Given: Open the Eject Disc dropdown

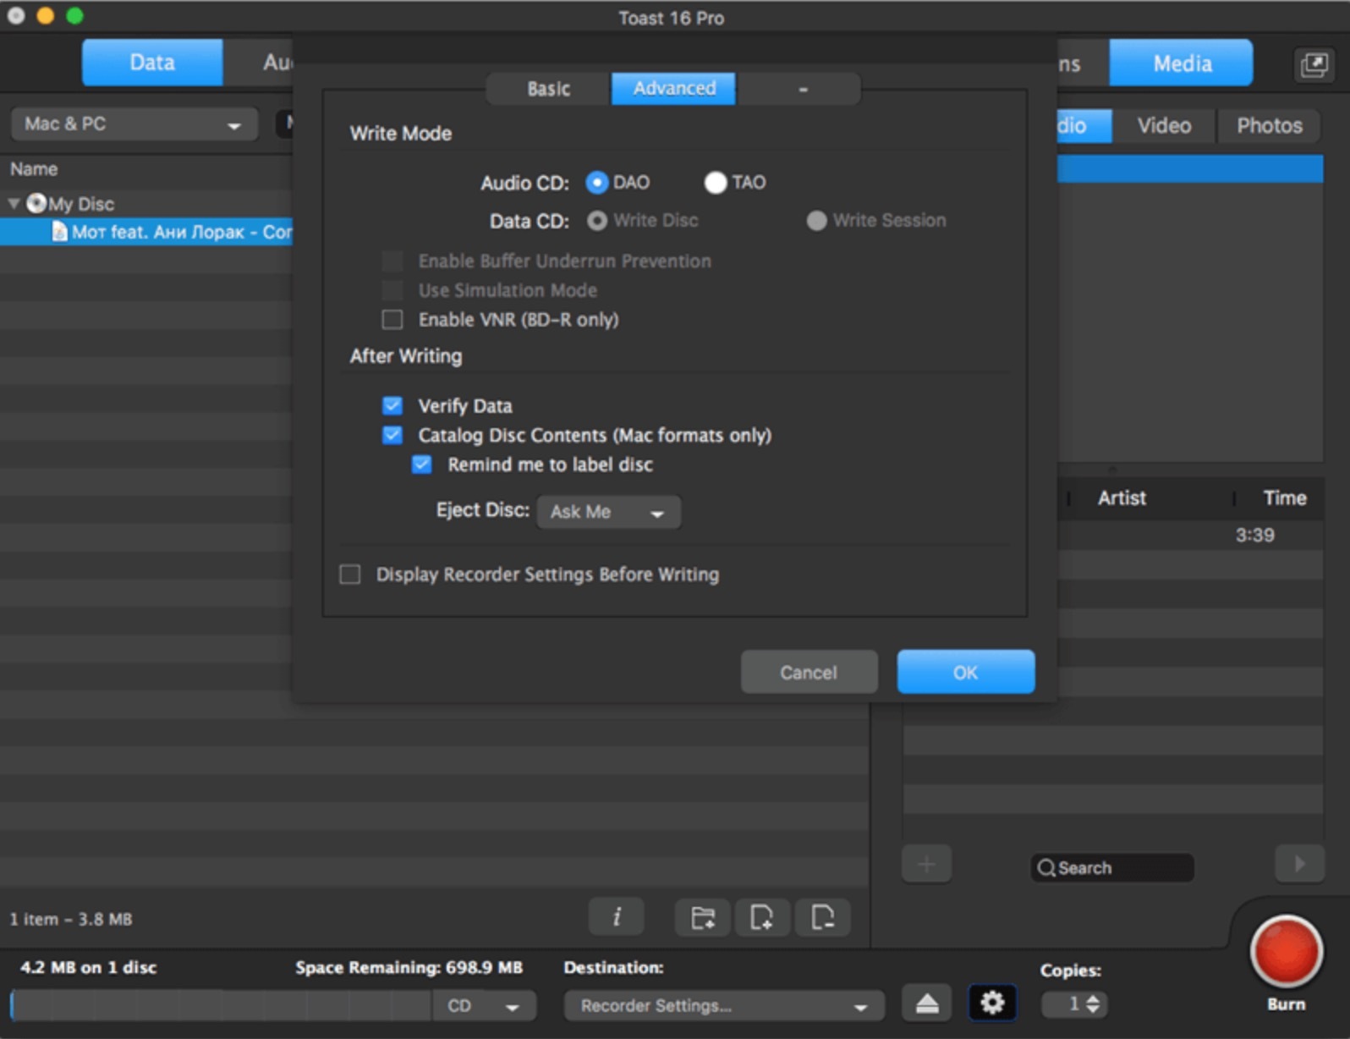Looking at the screenshot, I should [608, 512].
